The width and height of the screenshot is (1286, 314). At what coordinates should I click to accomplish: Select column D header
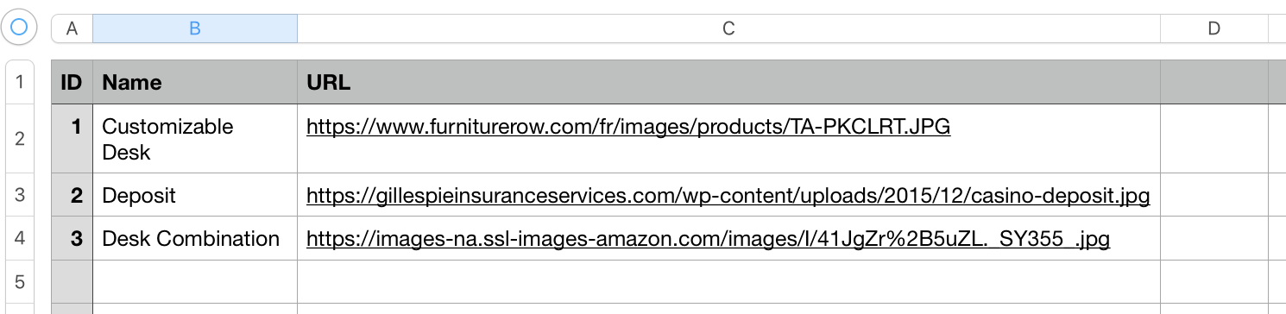click(1214, 28)
